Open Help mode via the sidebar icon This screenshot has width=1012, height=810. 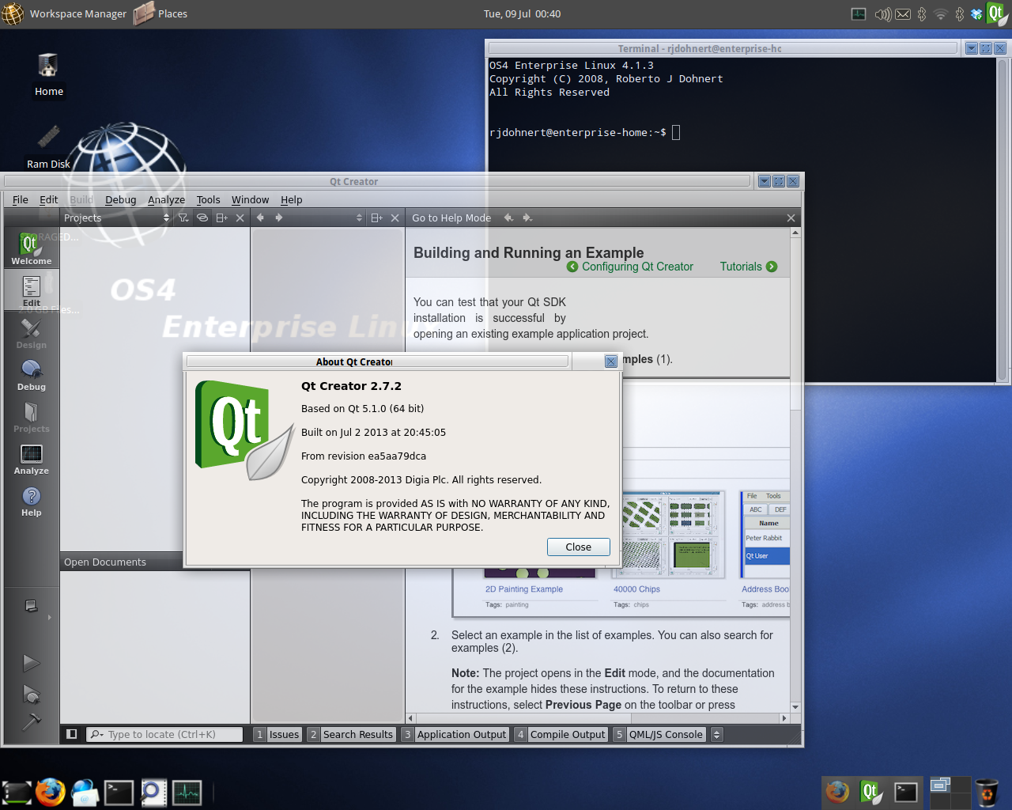(31, 498)
